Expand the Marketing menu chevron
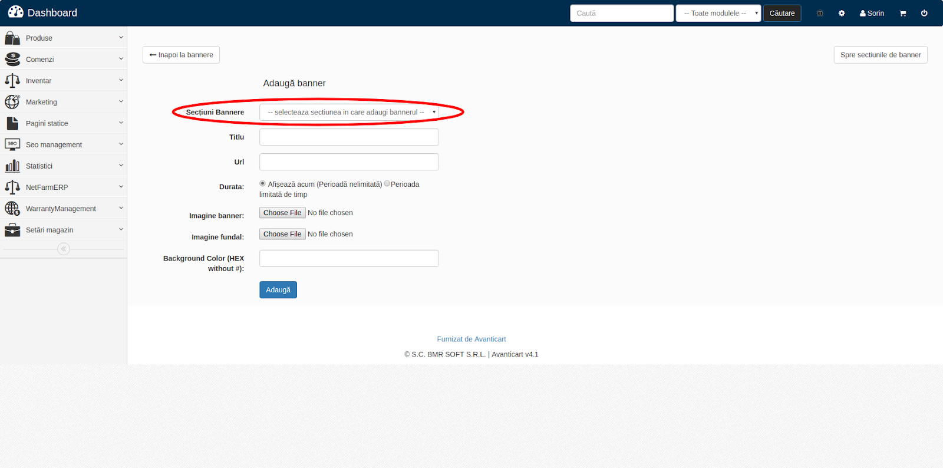Screen dimensions: 943x468 coord(121,101)
